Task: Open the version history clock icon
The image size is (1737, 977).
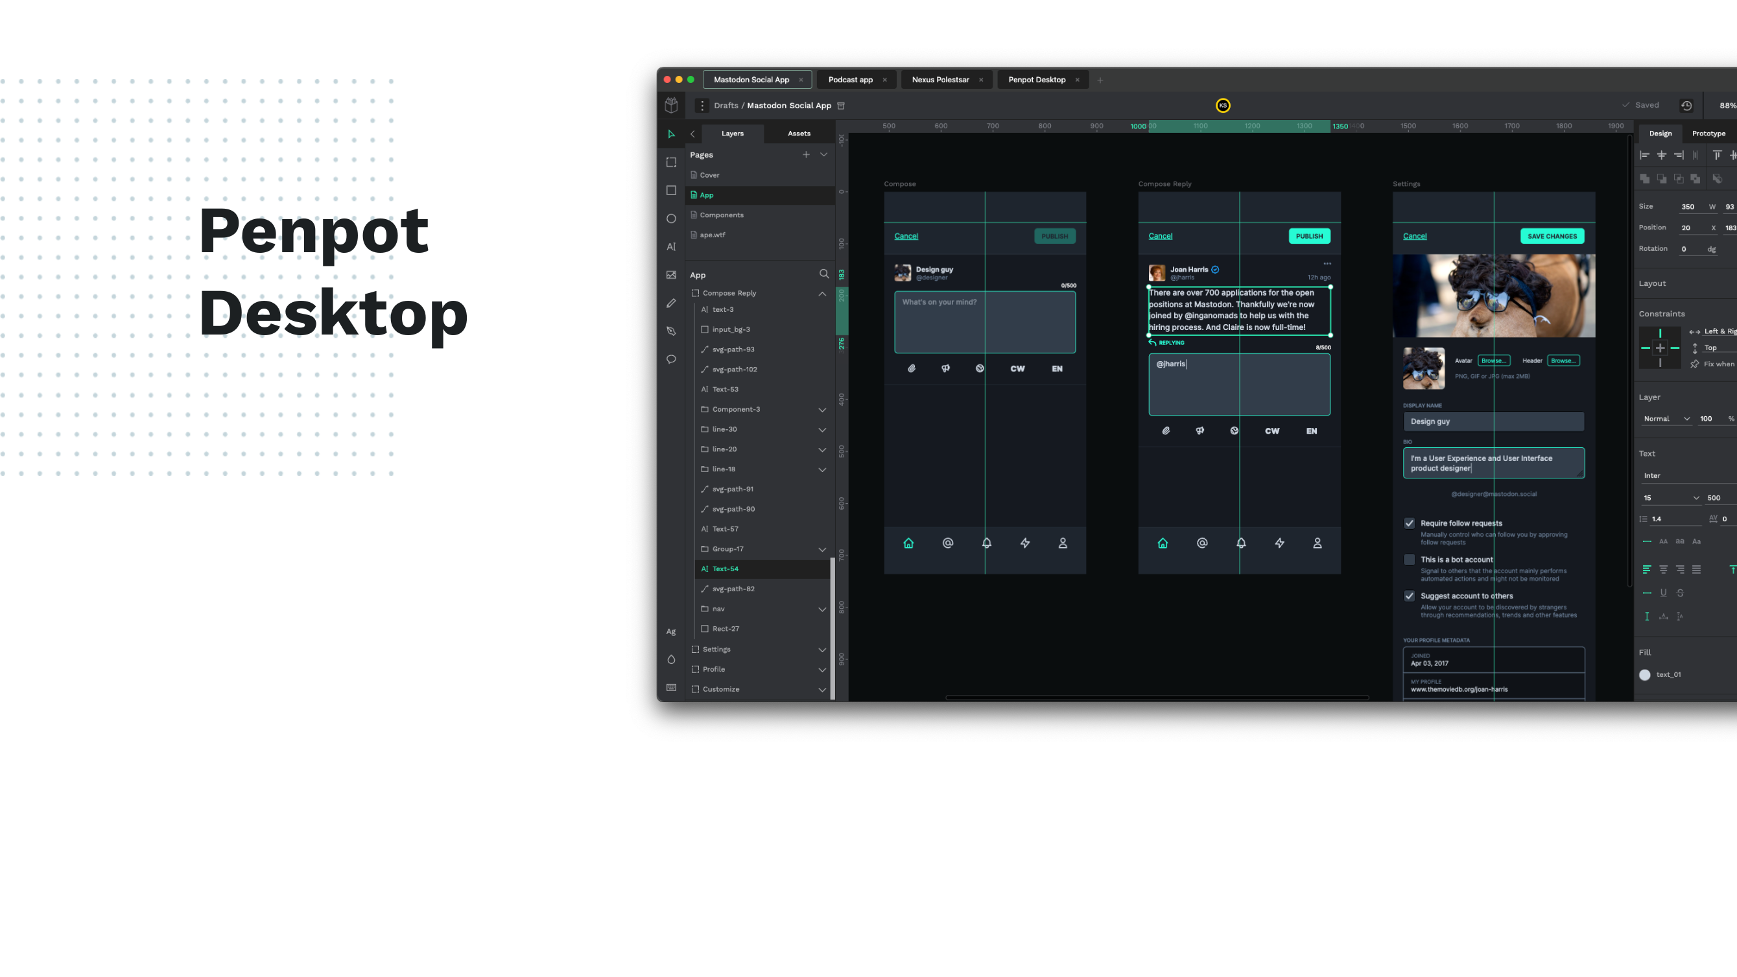Action: pos(1686,105)
